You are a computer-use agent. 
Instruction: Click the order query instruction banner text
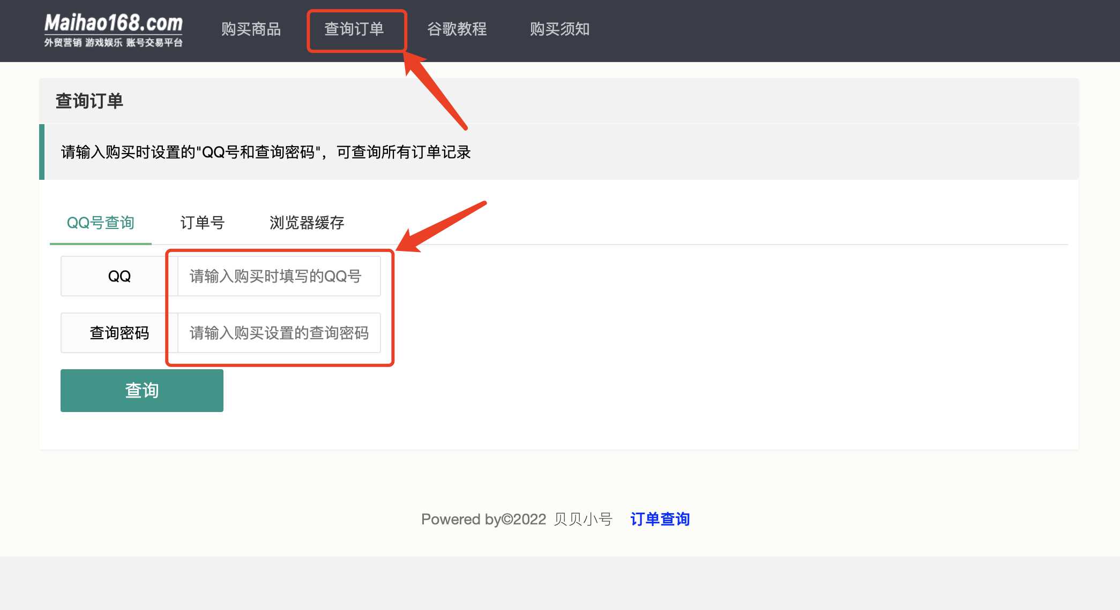[266, 152]
